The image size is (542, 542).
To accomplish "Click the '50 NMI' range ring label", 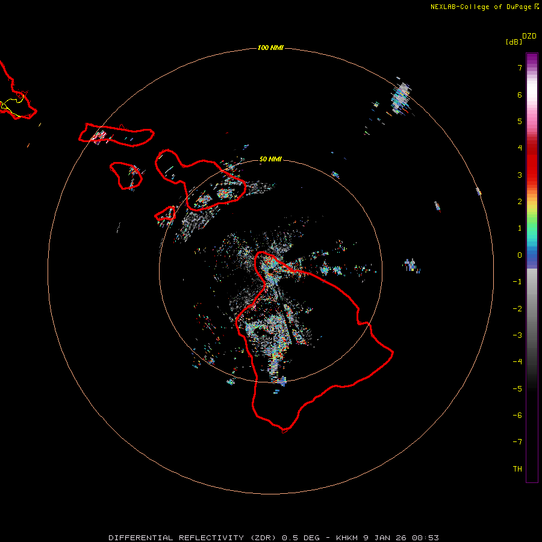I will pos(270,159).
